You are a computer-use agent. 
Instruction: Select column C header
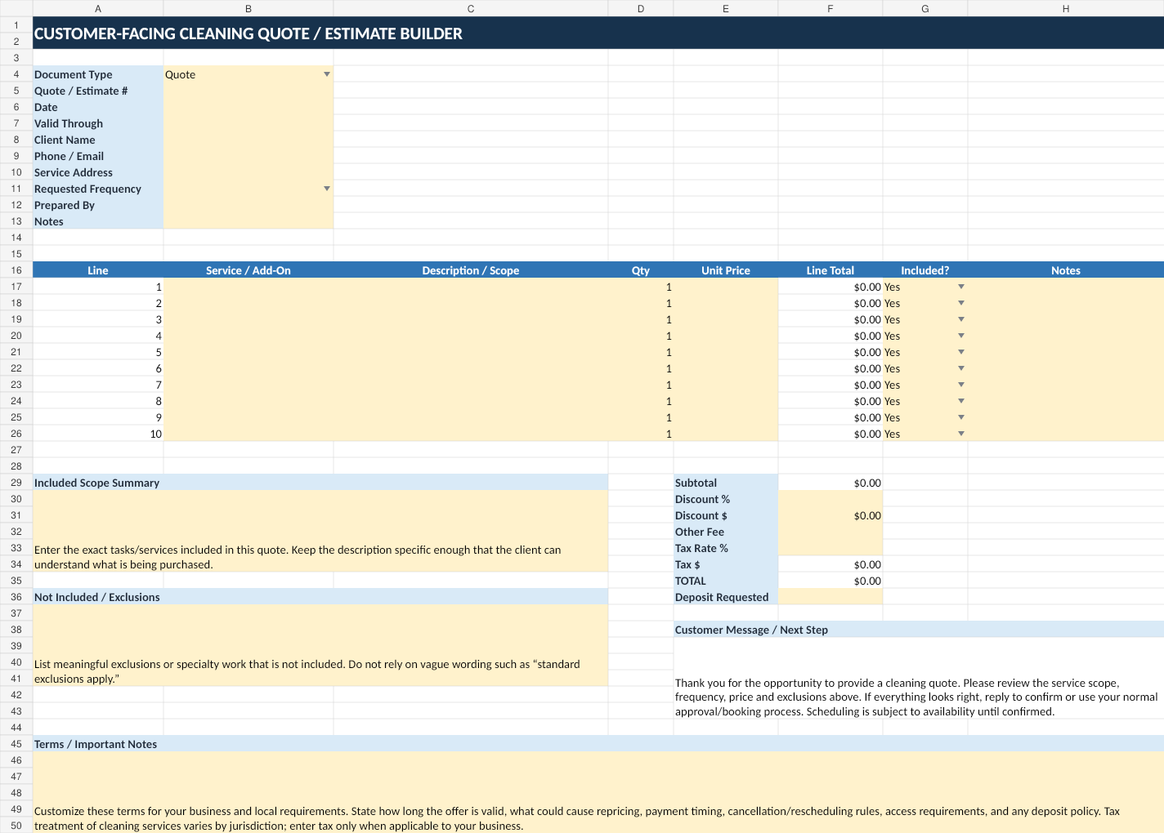click(x=471, y=8)
